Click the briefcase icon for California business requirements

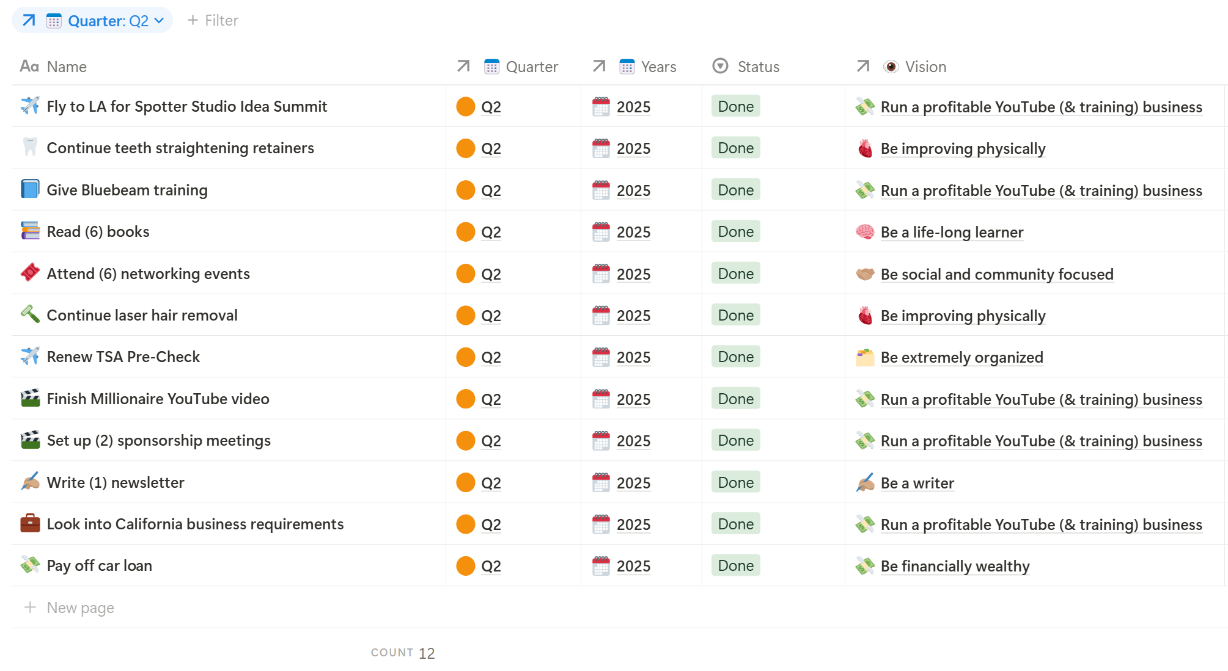29,523
